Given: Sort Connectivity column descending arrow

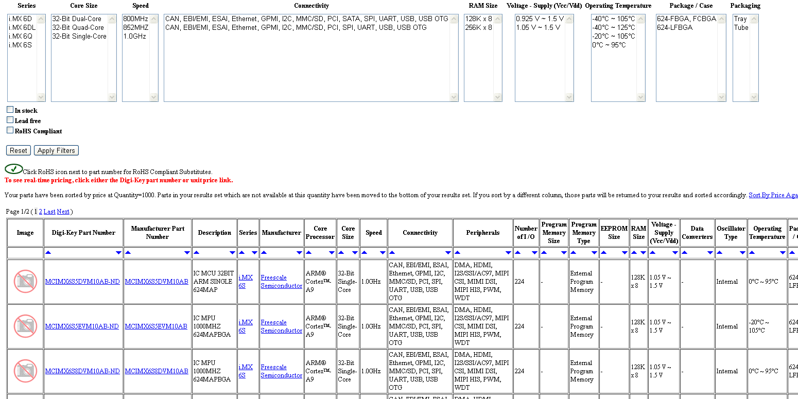Looking at the screenshot, I should (448, 253).
